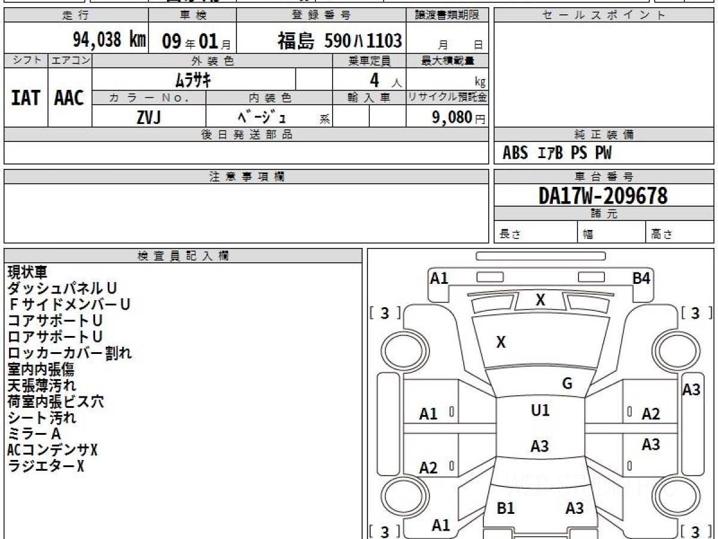Click the registration number 福島 590 ハ 1103
This screenshot has height=539, width=718.
[339, 41]
